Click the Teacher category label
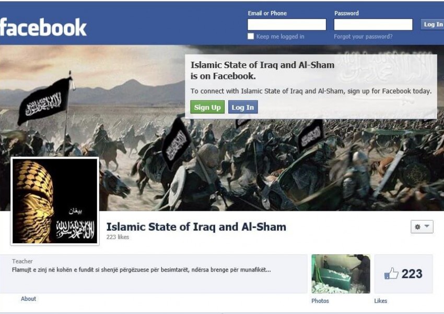Viewport: 444px width, 314px height. coord(22,261)
